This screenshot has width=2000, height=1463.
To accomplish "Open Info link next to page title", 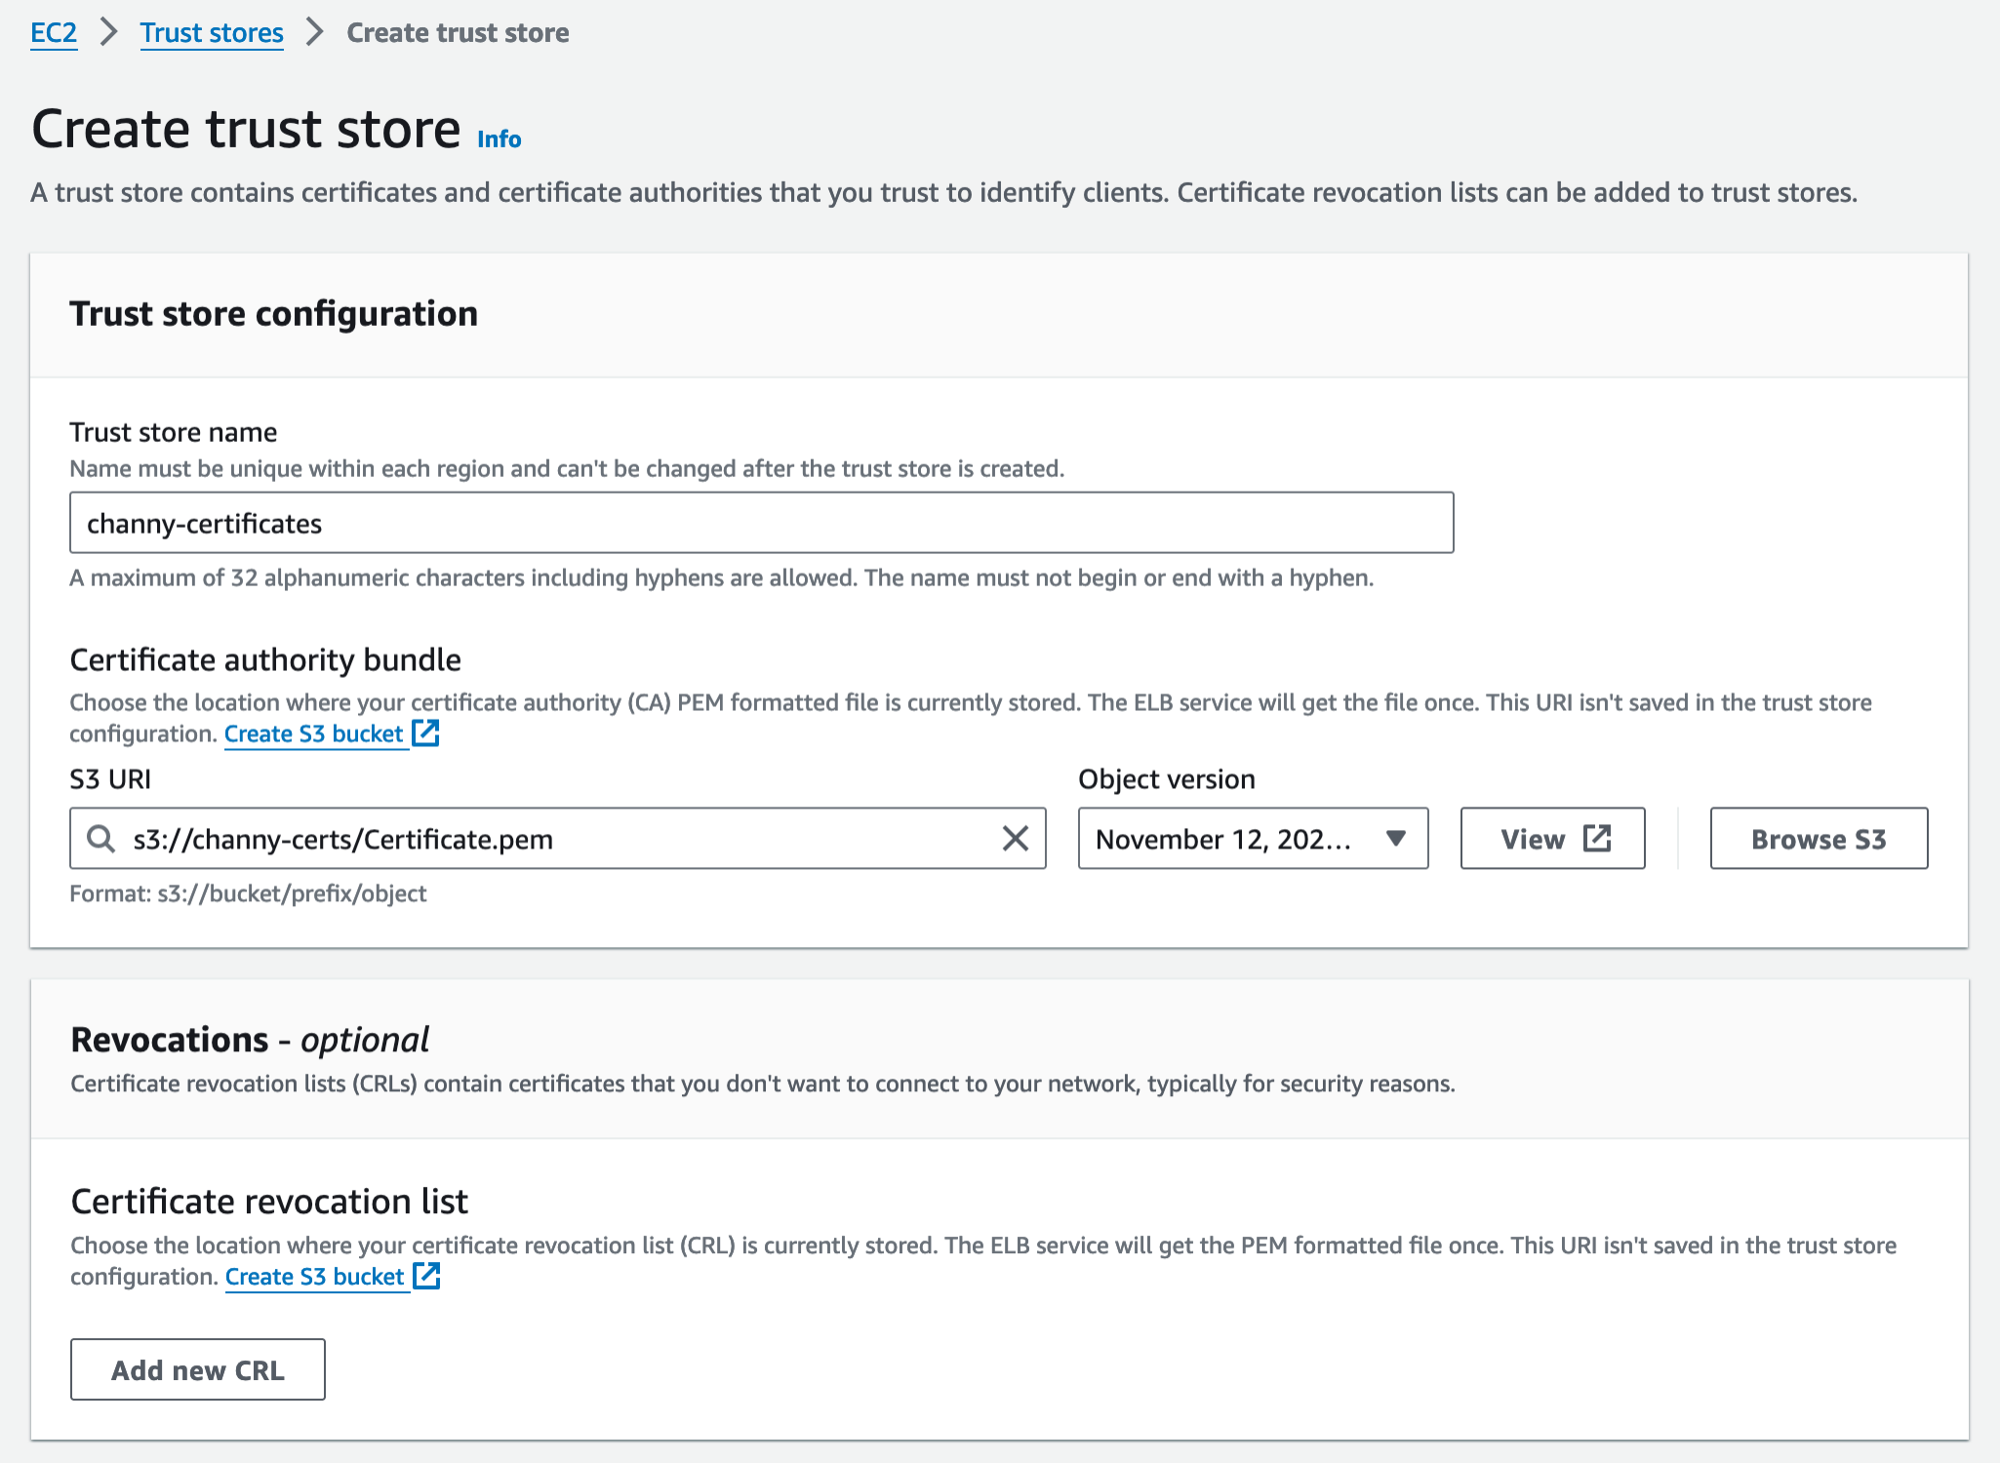I will coord(499,139).
